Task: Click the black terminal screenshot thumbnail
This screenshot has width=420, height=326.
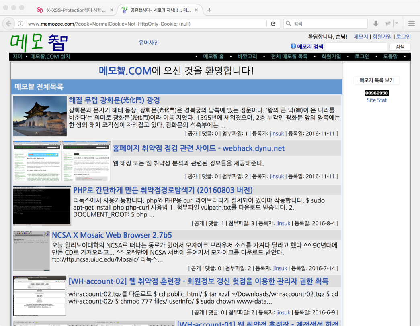Action: (x=42, y=206)
